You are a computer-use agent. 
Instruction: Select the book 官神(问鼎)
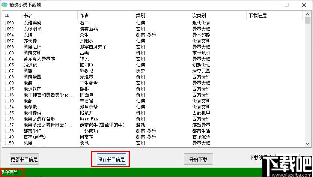35,137
